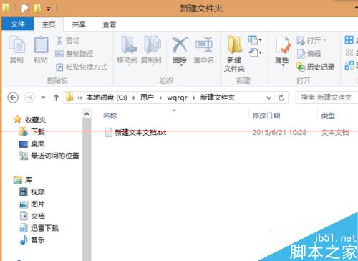Open the recent locations dropdown arrow
This screenshot has height=261, width=358.
pos(43,98)
